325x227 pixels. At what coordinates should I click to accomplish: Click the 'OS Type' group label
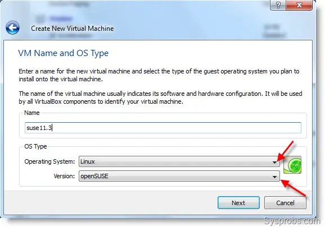(x=35, y=146)
